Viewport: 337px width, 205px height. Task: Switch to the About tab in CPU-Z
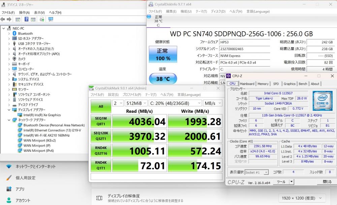[x=315, y=84]
